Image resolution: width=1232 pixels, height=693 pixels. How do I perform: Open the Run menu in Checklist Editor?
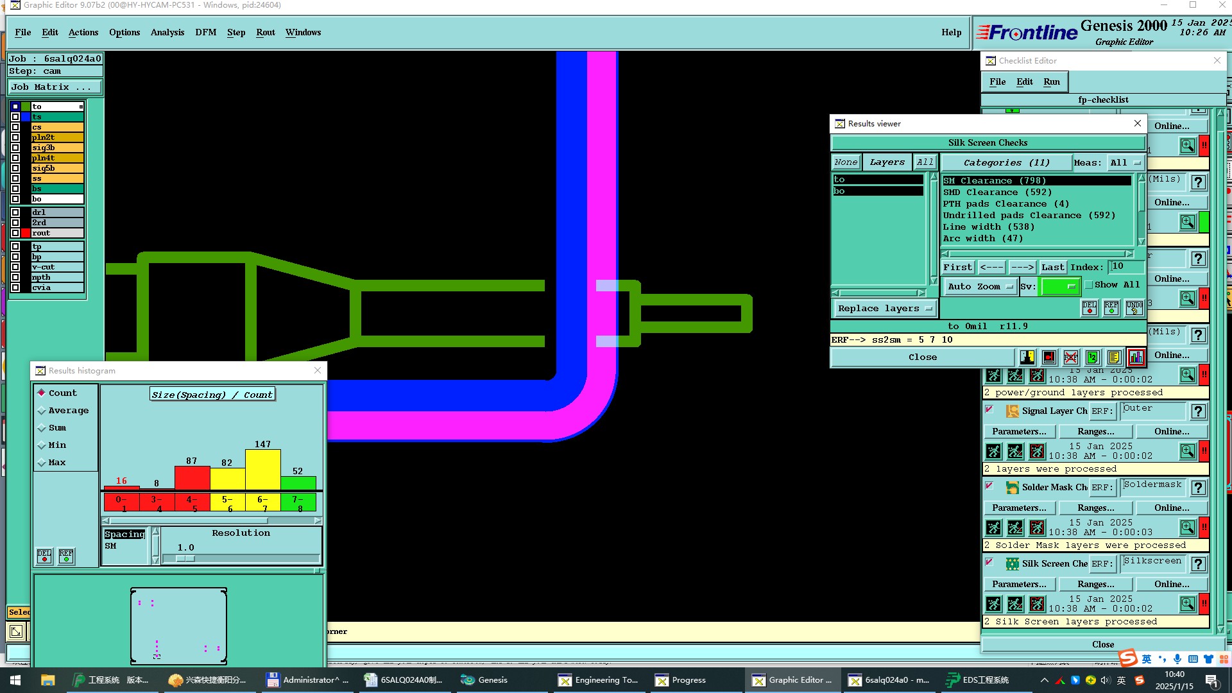(1051, 82)
